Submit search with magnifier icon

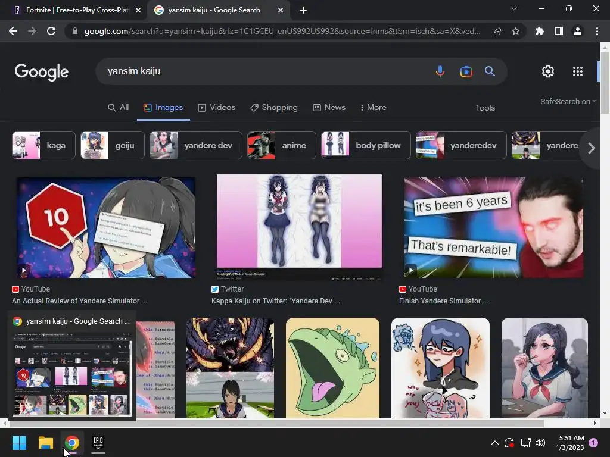(x=490, y=71)
